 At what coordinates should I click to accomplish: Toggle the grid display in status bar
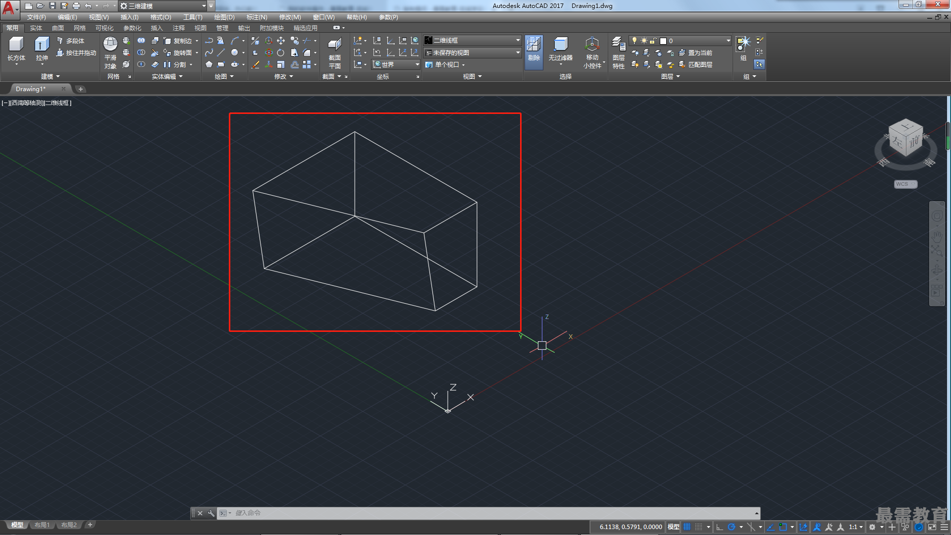click(x=687, y=527)
